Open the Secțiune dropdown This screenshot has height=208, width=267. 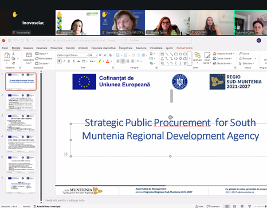(42, 63)
